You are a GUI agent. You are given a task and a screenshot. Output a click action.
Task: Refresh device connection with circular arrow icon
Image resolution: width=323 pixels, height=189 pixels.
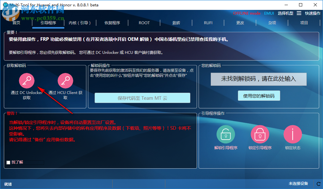[319, 184]
